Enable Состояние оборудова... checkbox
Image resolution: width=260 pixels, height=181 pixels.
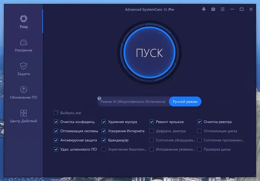[x=151, y=140]
